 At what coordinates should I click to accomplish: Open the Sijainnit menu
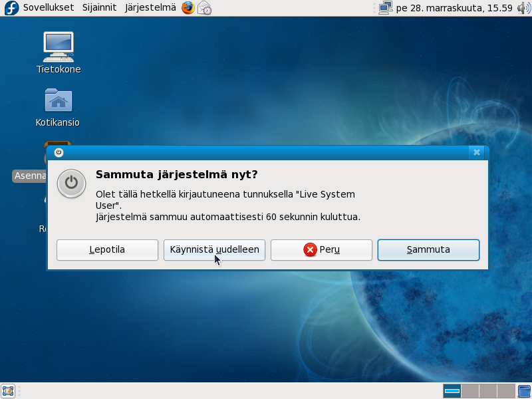(x=99, y=8)
